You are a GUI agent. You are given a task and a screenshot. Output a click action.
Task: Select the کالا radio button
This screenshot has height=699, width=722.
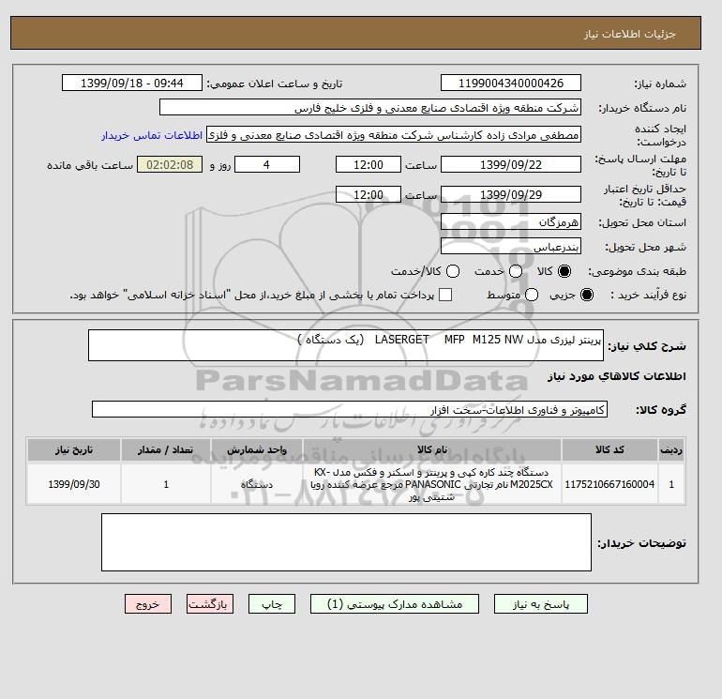(x=564, y=271)
